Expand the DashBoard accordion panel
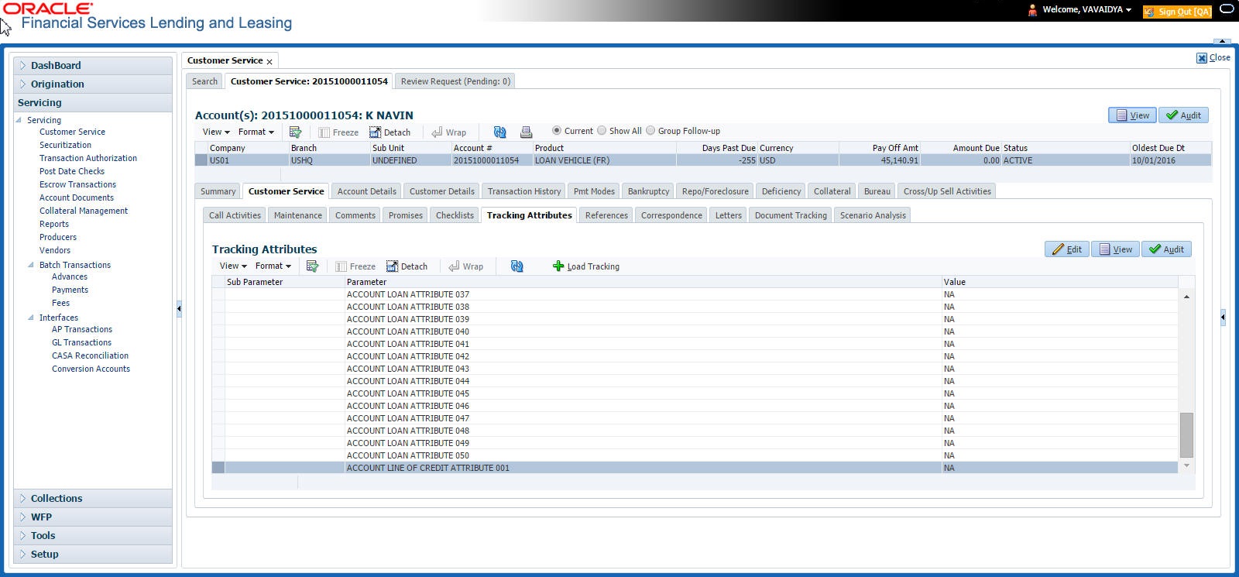The width and height of the screenshot is (1239, 577). [93, 66]
